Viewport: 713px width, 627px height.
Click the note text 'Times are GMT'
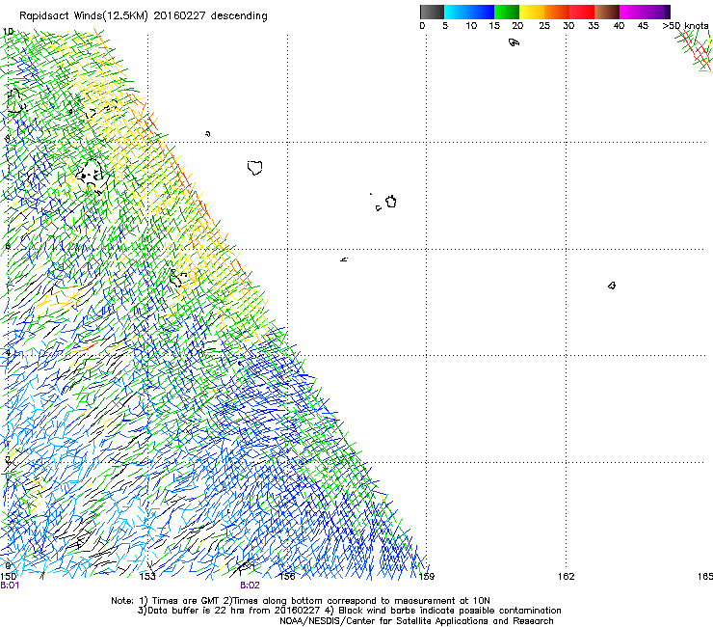coord(185,601)
